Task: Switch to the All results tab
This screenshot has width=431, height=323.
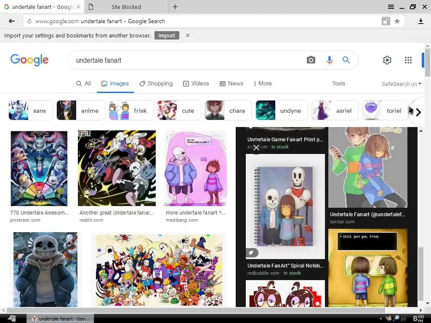Action: pyautogui.click(x=84, y=84)
